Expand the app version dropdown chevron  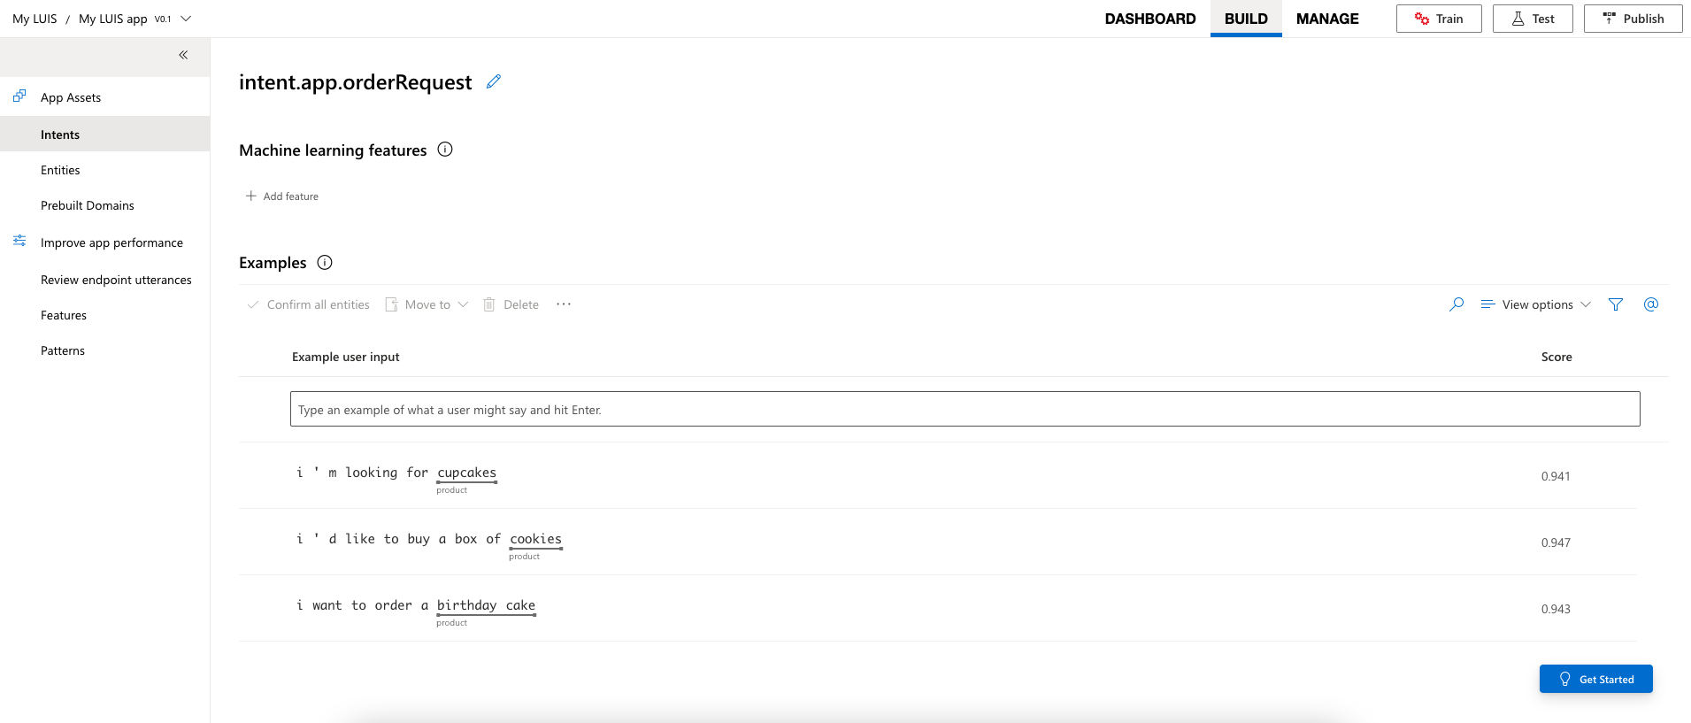(x=186, y=19)
